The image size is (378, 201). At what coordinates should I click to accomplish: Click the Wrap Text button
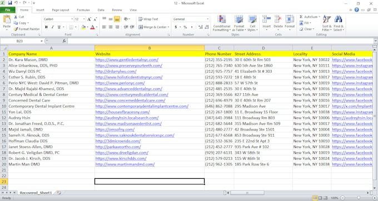(148, 19)
